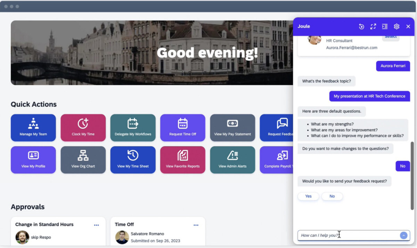This screenshot has width=417, height=248.
Task: Click the Joule conversation history icon
Action: (x=361, y=26)
